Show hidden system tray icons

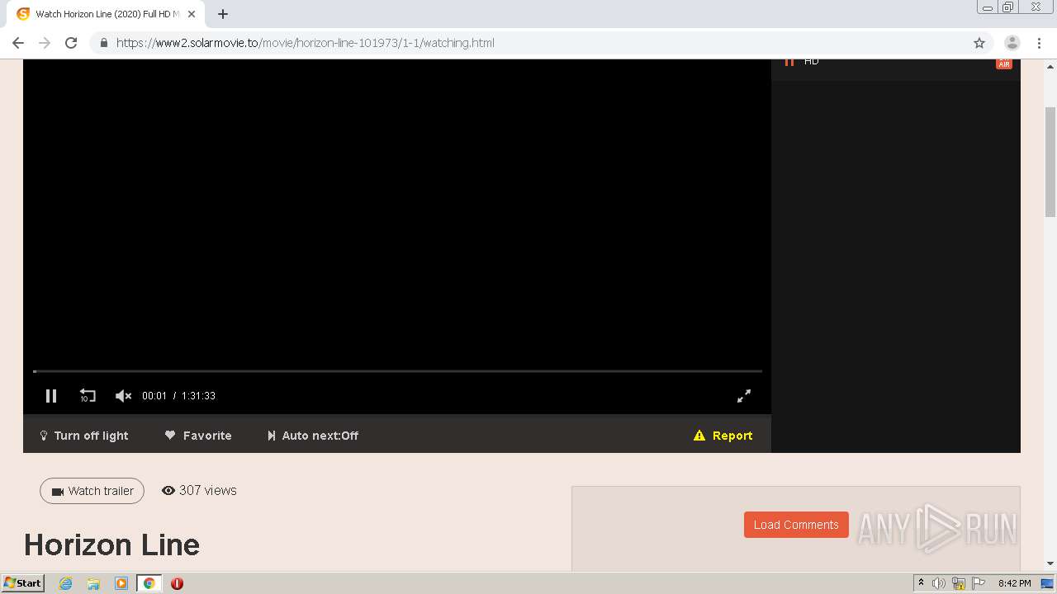coord(921,583)
